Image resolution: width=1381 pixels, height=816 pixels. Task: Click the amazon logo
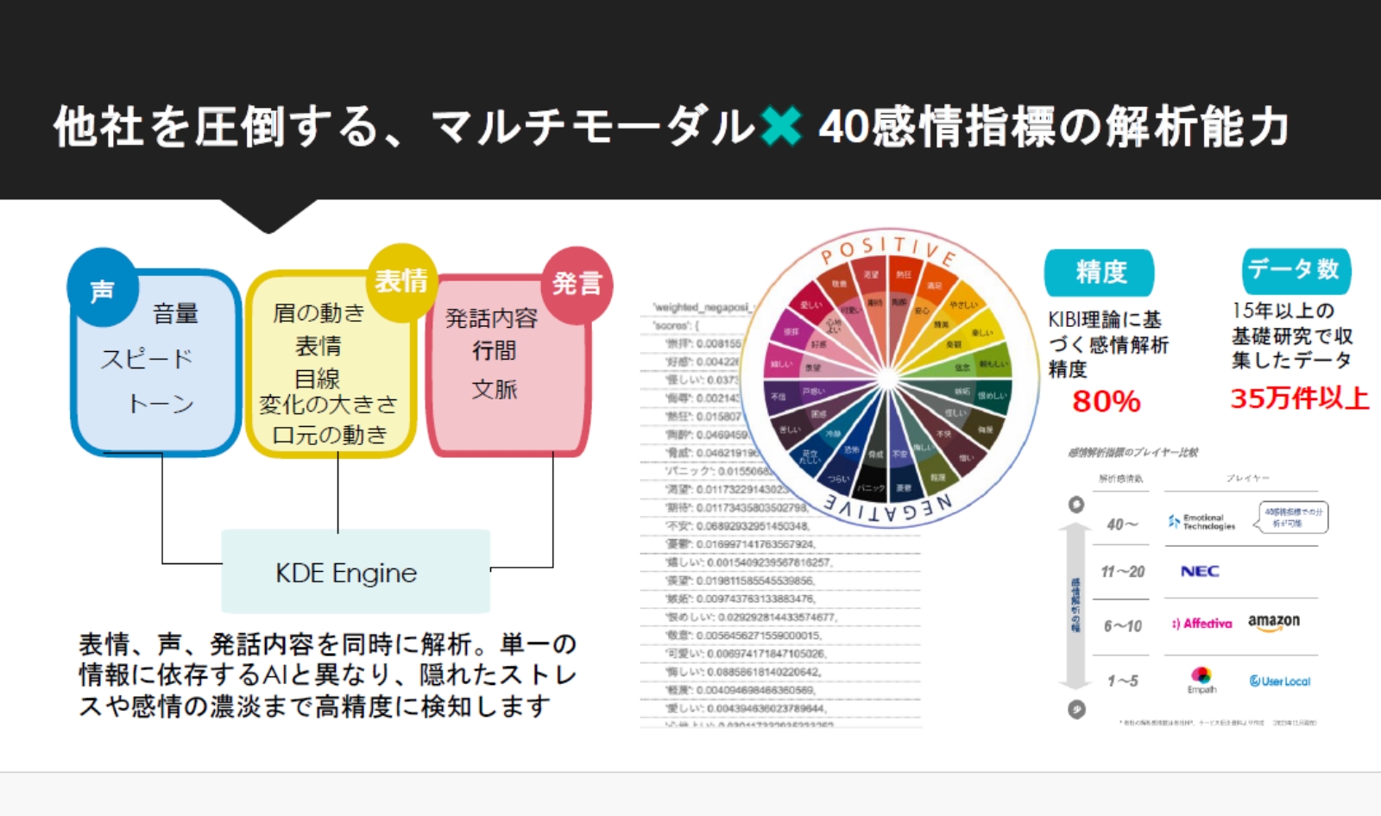(1273, 622)
